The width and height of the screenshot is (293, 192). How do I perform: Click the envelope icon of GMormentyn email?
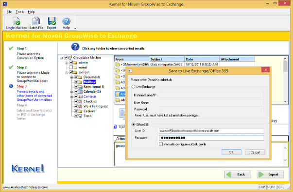pyautogui.click(x=118, y=64)
